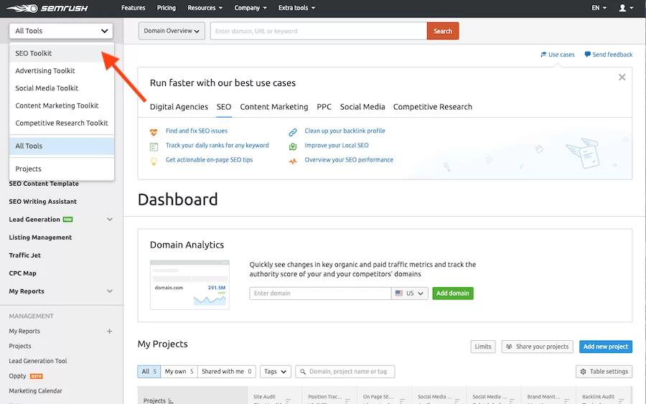
Task: Open Clean up your backlink profile link
Action: click(x=345, y=131)
